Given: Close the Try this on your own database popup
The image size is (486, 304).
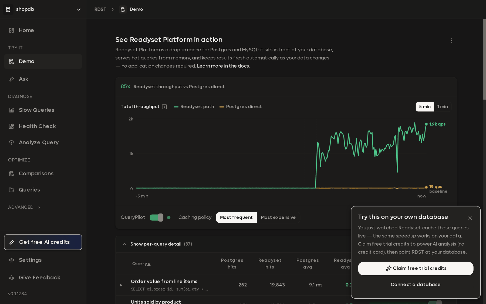Looking at the screenshot, I should coord(470,218).
